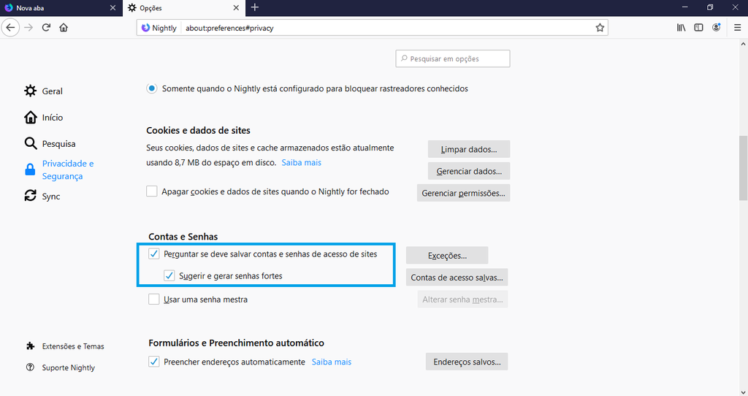Screen dimensions: 748x396
Task: Toggle Preencher endereços automaticamente checkbox
Action: pyautogui.click(x=153, y=362)
